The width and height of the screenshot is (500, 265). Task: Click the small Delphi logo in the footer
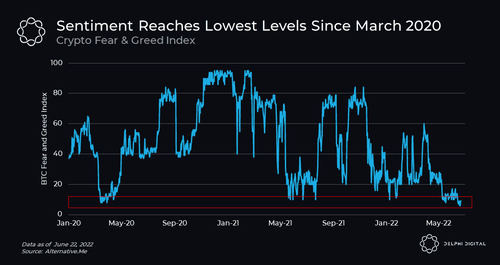pyautogui.click(x=429, y=243)
